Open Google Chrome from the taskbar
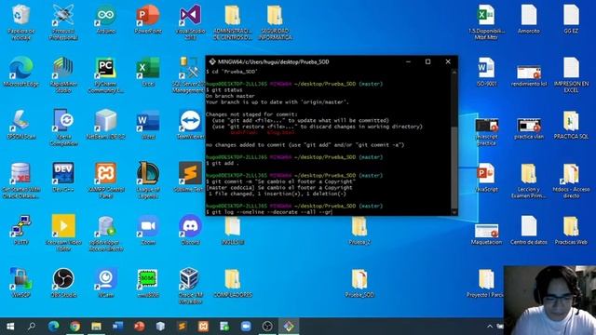596x335 pixels. click(x=74, y=327)
